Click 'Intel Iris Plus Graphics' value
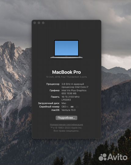 74,90
